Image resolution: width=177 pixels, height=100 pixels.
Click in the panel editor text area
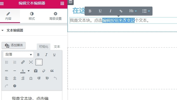(x=32, y=96)
